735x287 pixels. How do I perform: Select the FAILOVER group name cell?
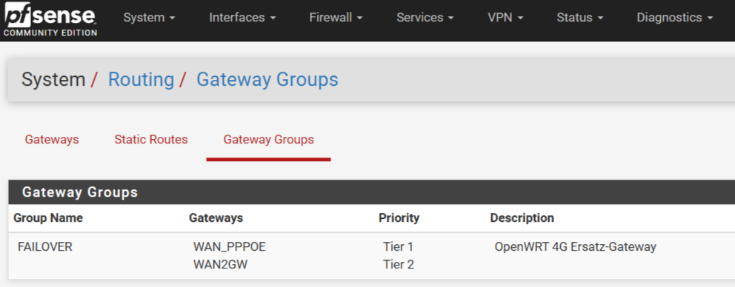pos(45,247)
